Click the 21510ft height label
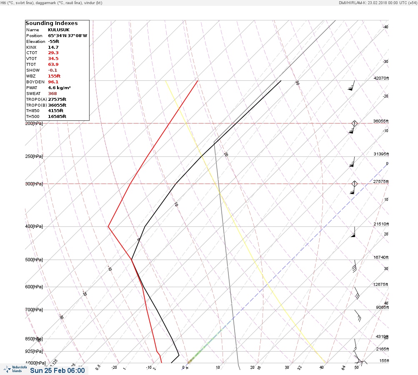This screenshot has height=375, width=418. pos(381,224)
